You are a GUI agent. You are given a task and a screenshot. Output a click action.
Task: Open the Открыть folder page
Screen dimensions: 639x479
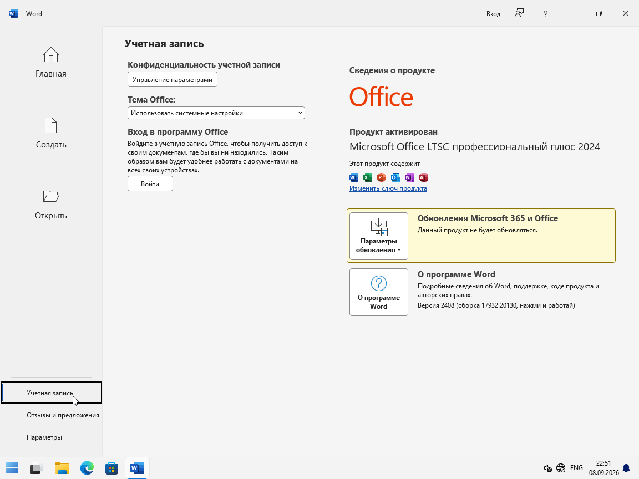click(x=51, y=204)
